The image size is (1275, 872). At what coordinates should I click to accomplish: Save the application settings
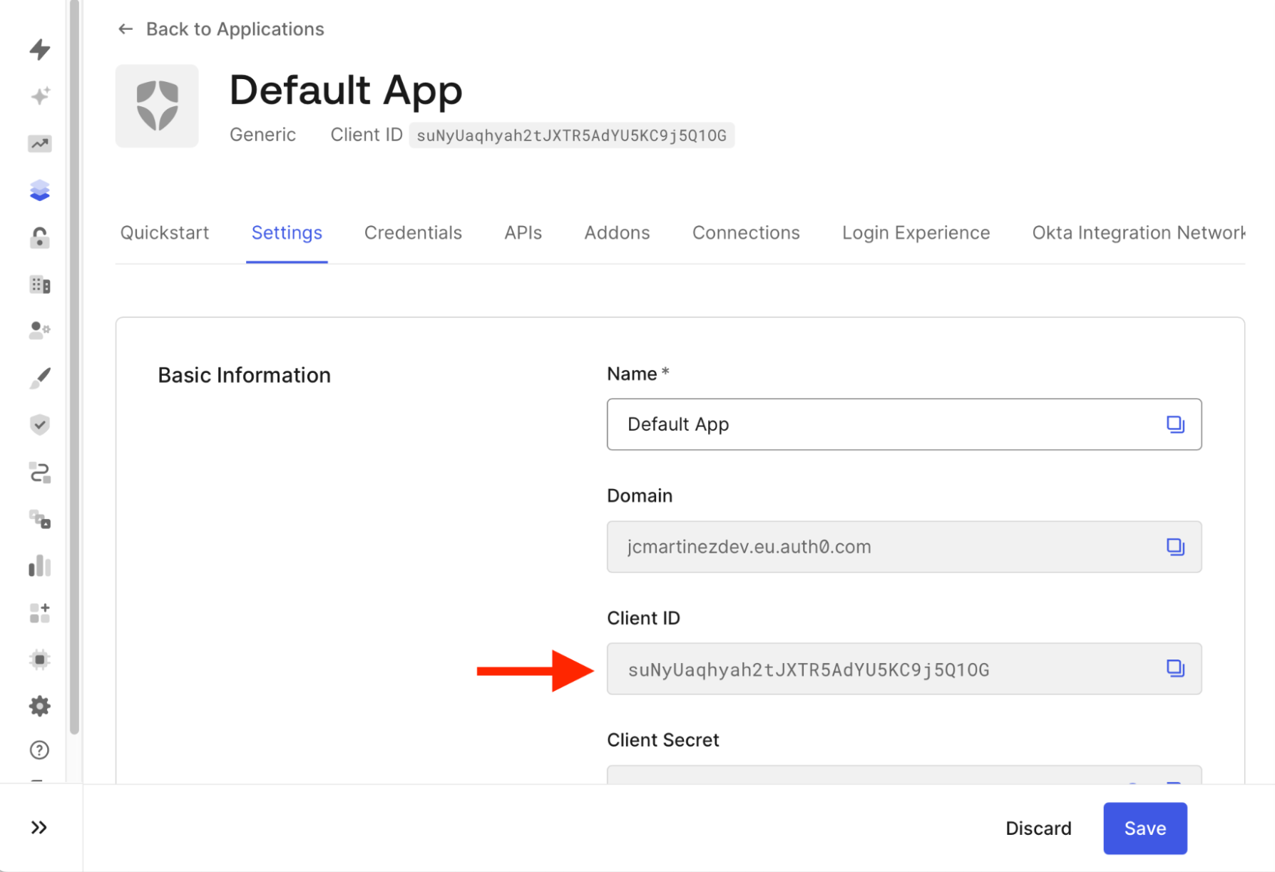click(1145, 828)
